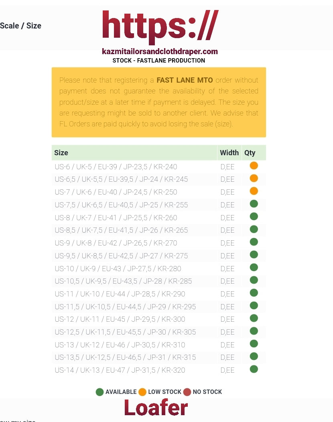The width and height of the screenshot is (333, 422).
Task: Click the Loafer heading
Action: pos(156,408)
